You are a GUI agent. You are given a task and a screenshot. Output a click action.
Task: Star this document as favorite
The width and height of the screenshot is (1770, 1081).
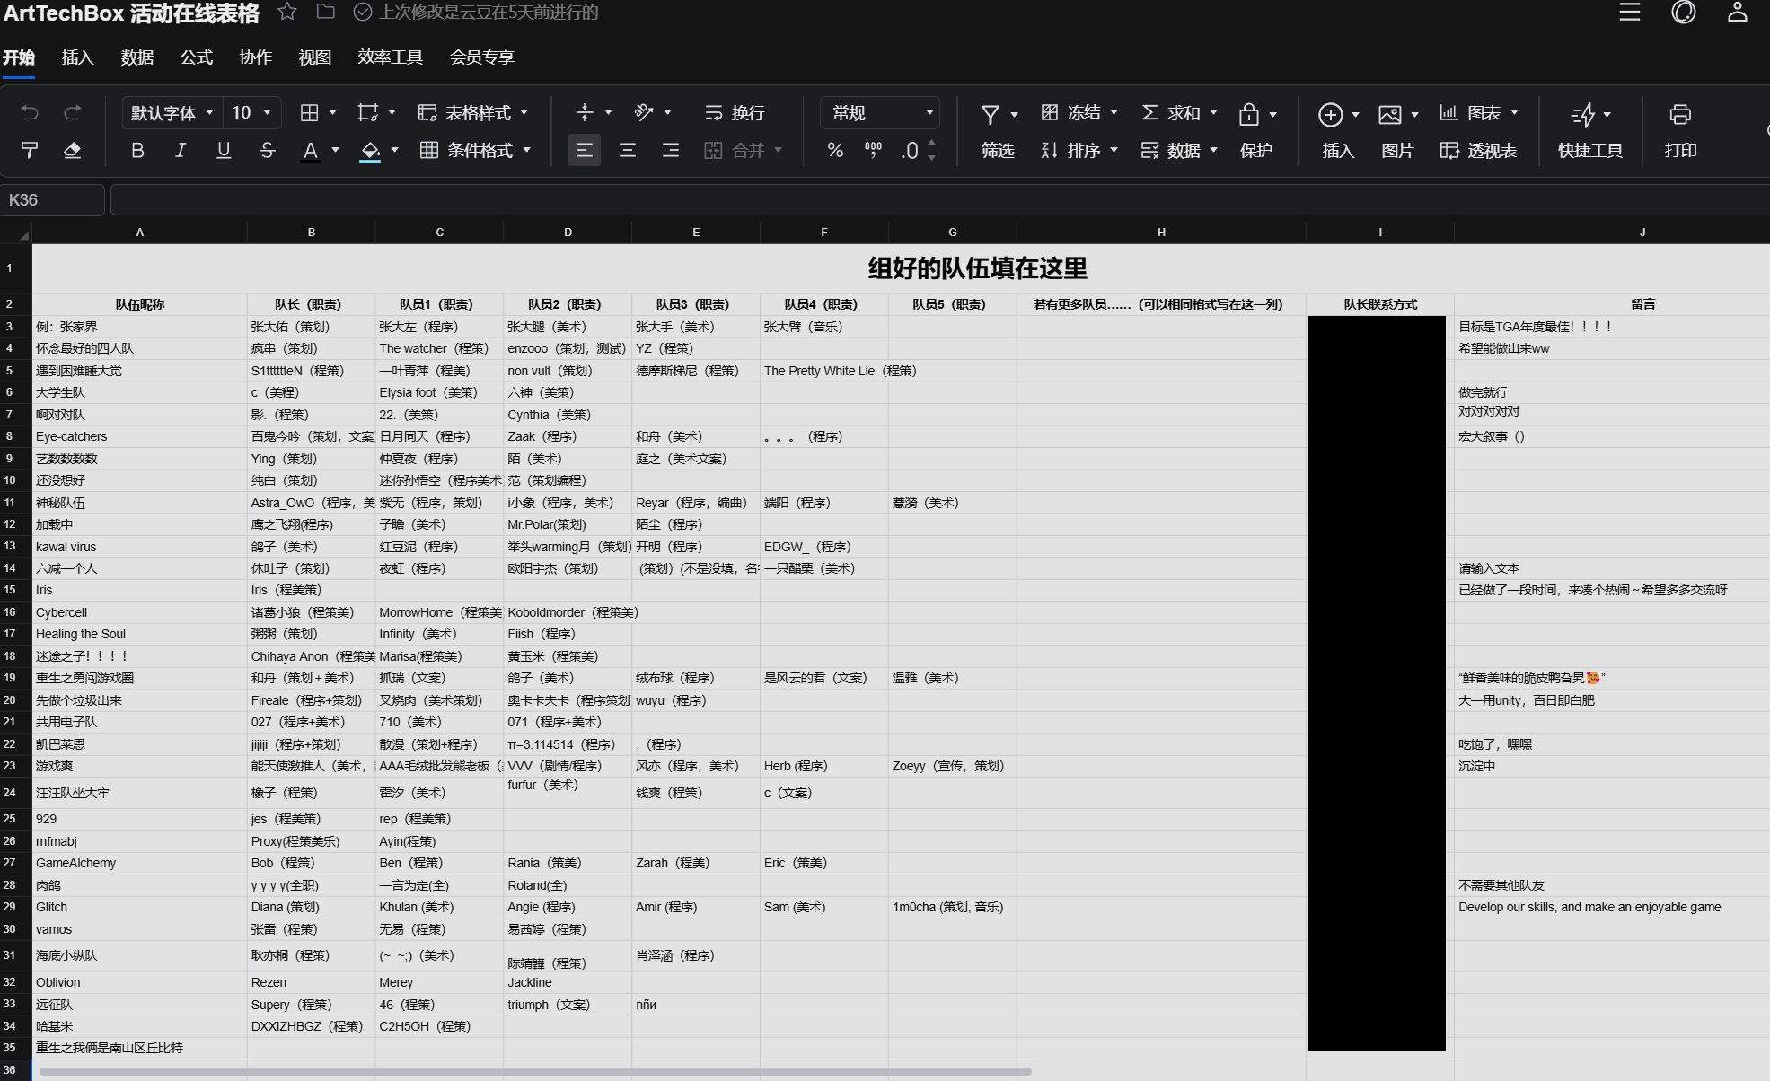coord(287,12)
